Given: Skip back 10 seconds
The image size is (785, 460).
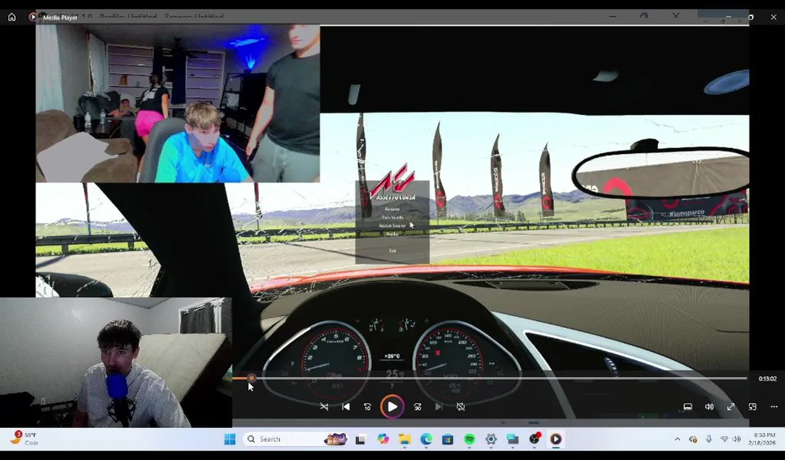Looking at the screenshot, I should click(368, 407).
